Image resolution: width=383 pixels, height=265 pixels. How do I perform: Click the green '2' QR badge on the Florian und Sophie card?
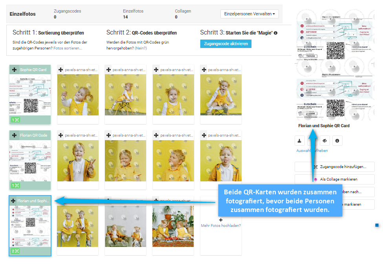[x=15, y=251]
